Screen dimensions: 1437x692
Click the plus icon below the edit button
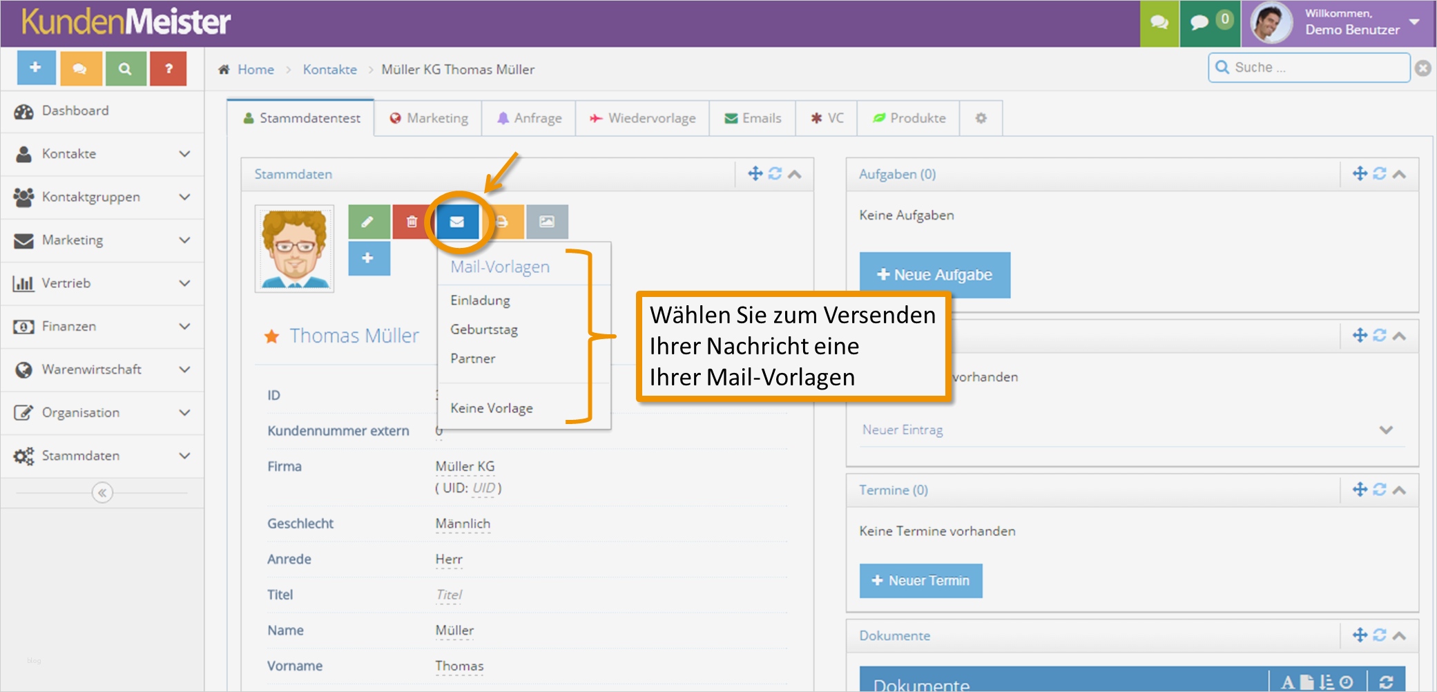pos(368,258)
